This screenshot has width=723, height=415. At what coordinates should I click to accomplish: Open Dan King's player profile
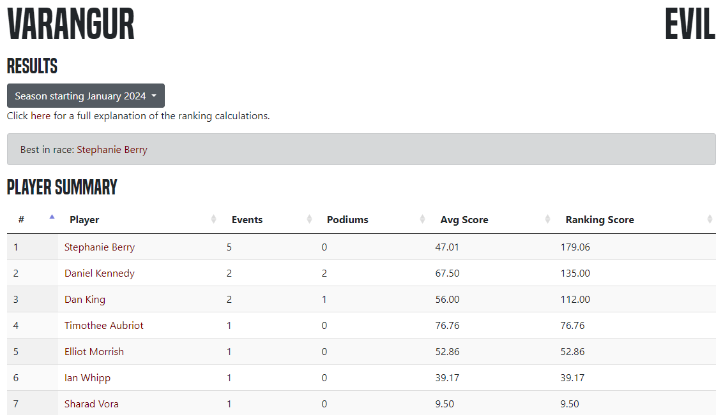85,299
